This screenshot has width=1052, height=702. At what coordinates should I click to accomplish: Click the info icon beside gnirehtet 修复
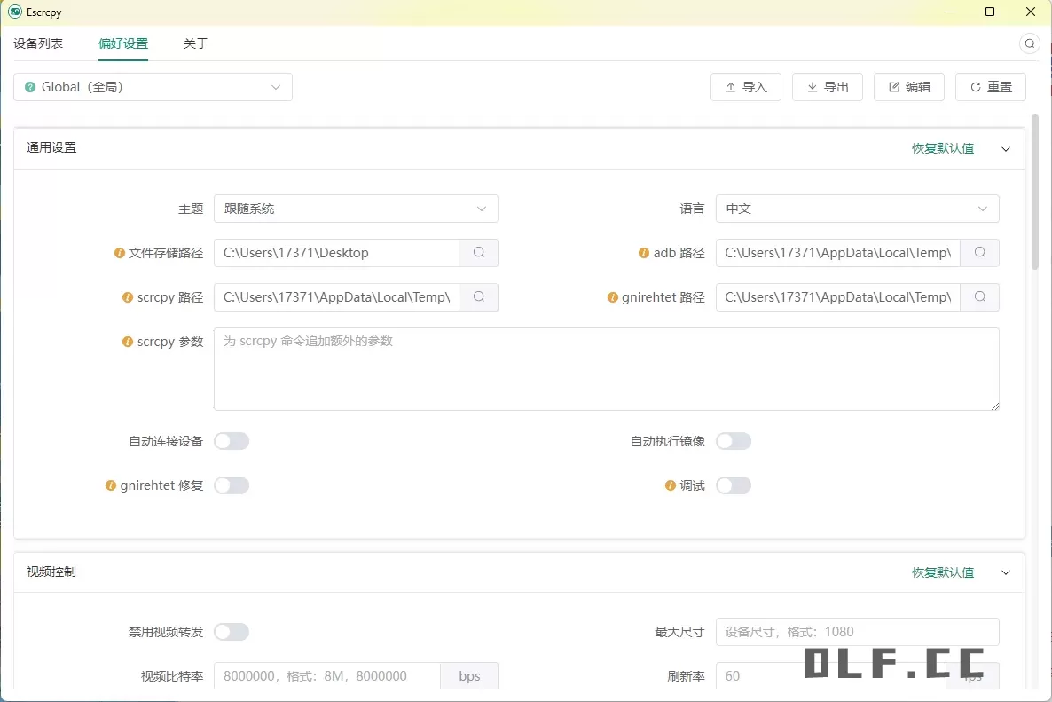[x=111, y=485]
